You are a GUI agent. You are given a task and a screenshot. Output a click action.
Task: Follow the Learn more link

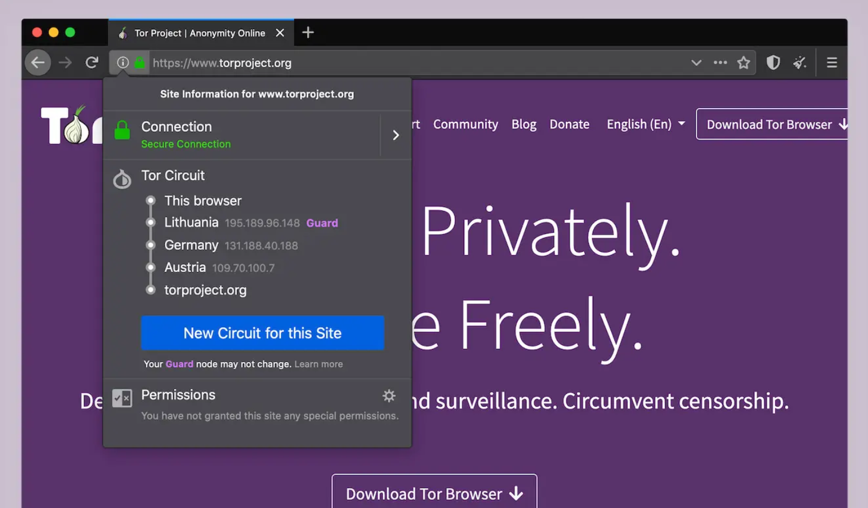tap(319, 364)
